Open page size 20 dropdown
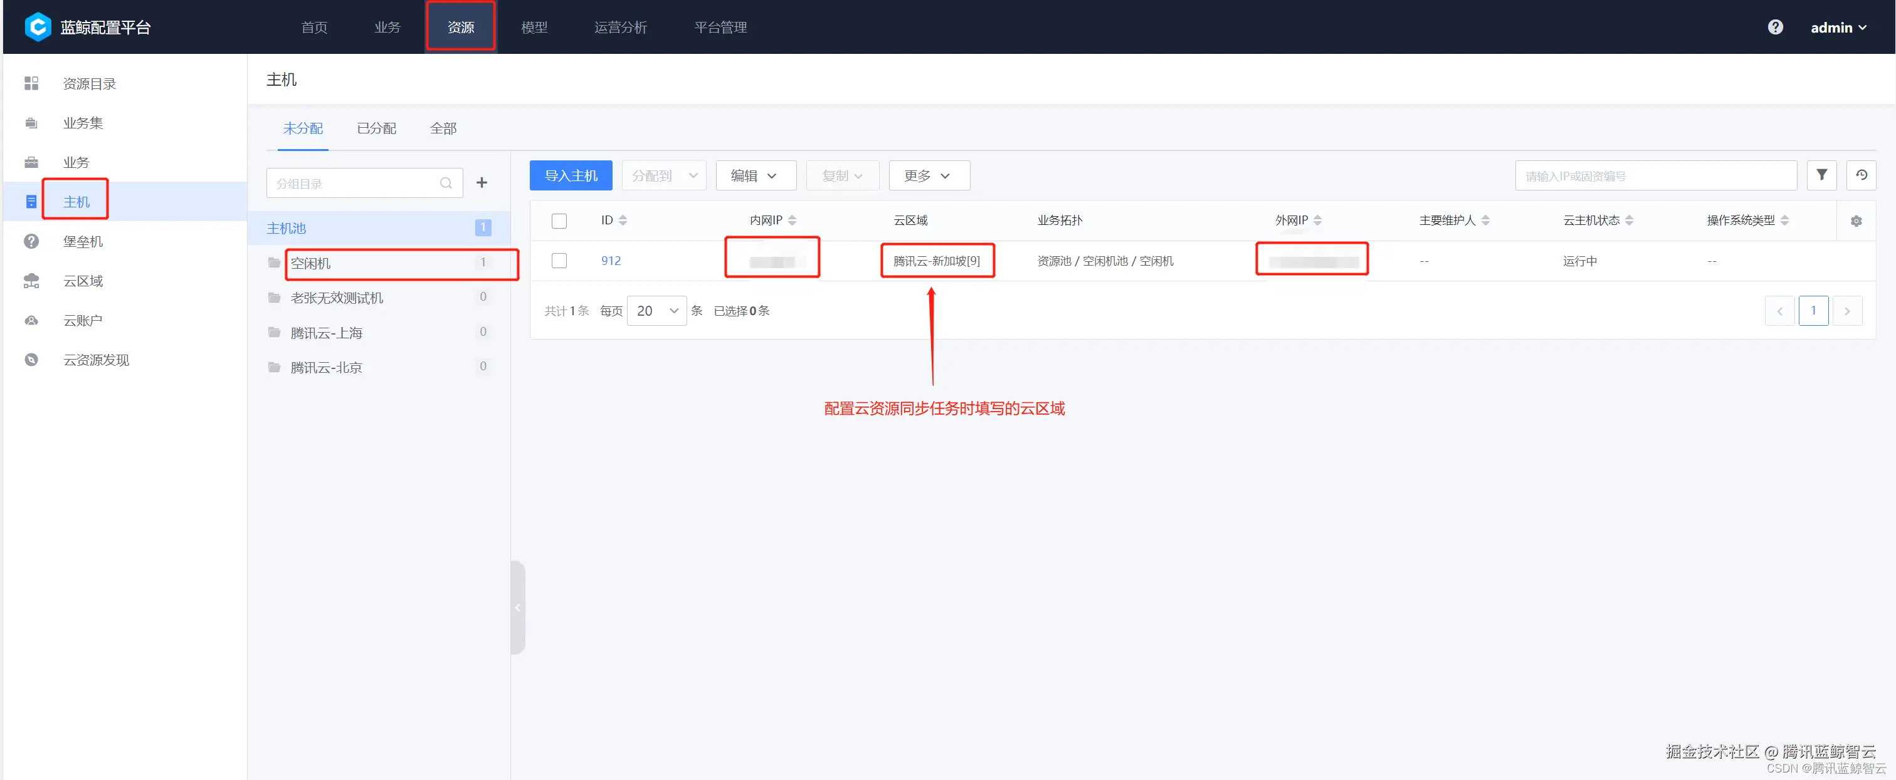Image resolution: width=1896 pixels, height=780 pixels. [656, 311]
